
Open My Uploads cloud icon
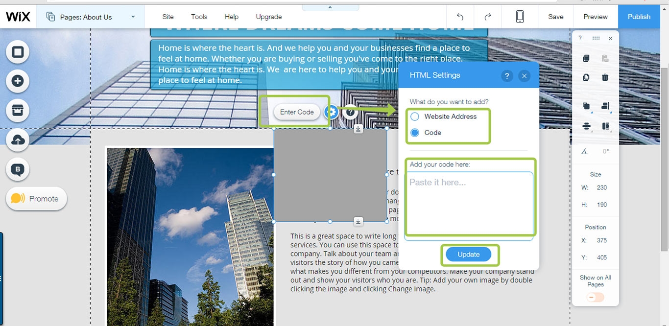(x=18, y=140)
